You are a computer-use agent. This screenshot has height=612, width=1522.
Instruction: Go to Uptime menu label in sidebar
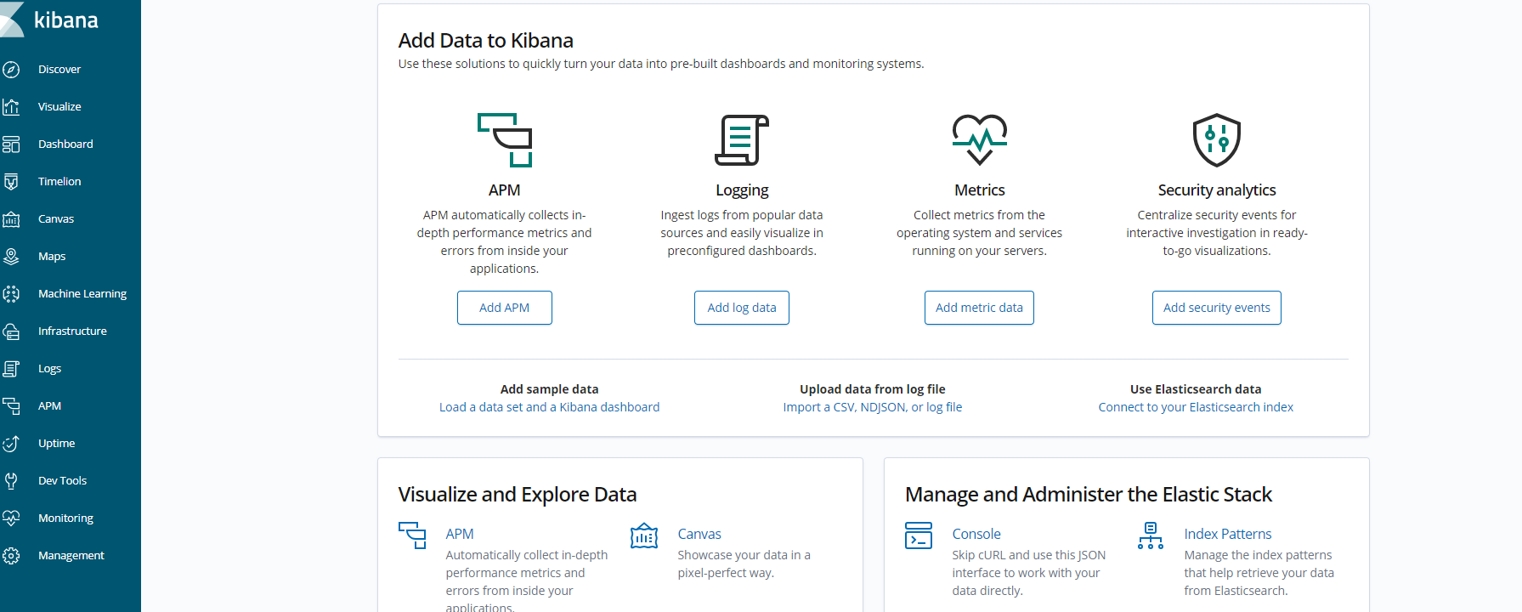coord(56,444)
